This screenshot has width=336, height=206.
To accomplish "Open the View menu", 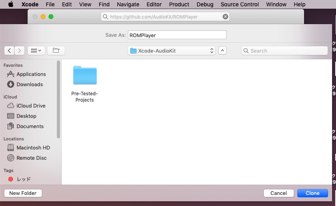I will coord(85,4).
